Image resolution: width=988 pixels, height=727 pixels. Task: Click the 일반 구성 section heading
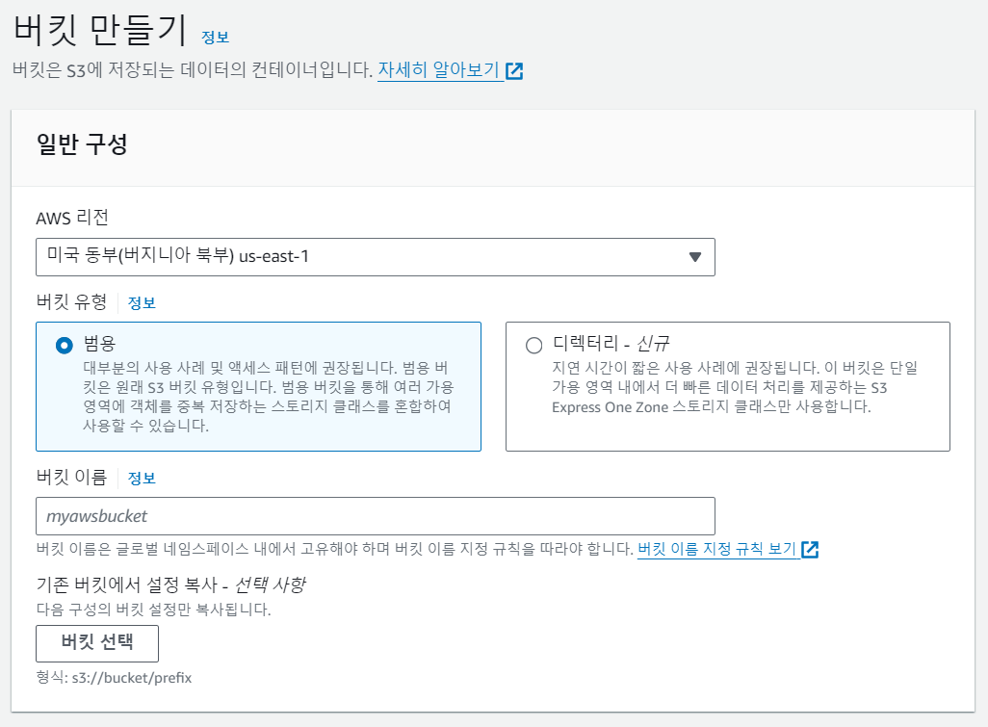(x=82, y=144)
